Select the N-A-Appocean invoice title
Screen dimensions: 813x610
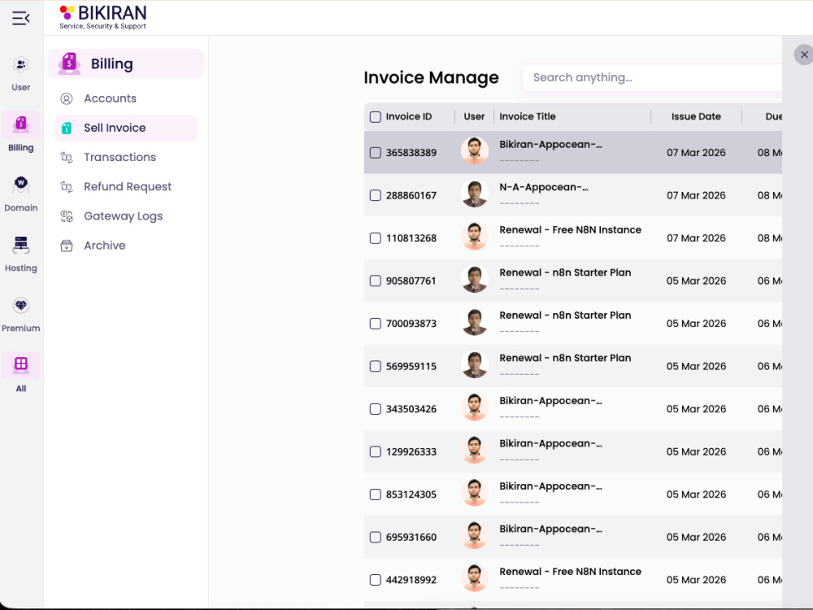coord(543,187)
